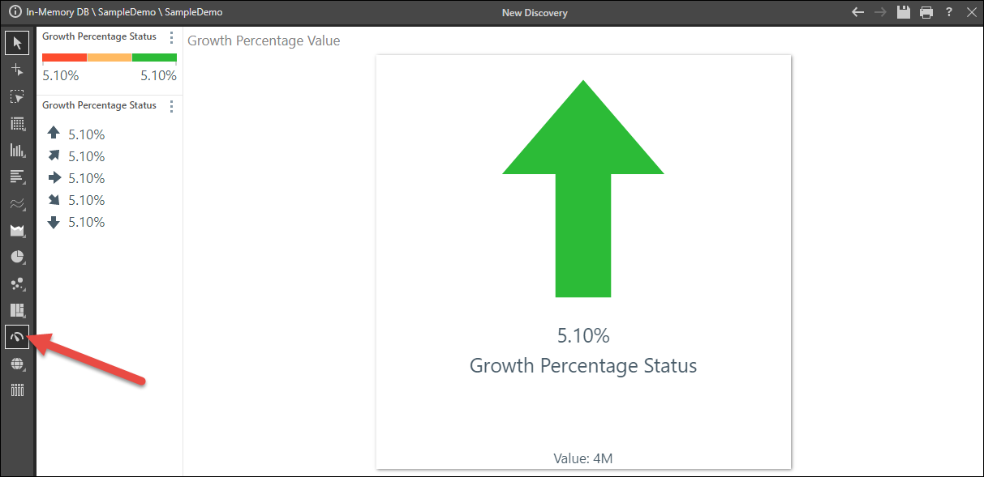Print the current discovery
The height and width of the screenshot is (477, 984).
click(x=926, y=12)
